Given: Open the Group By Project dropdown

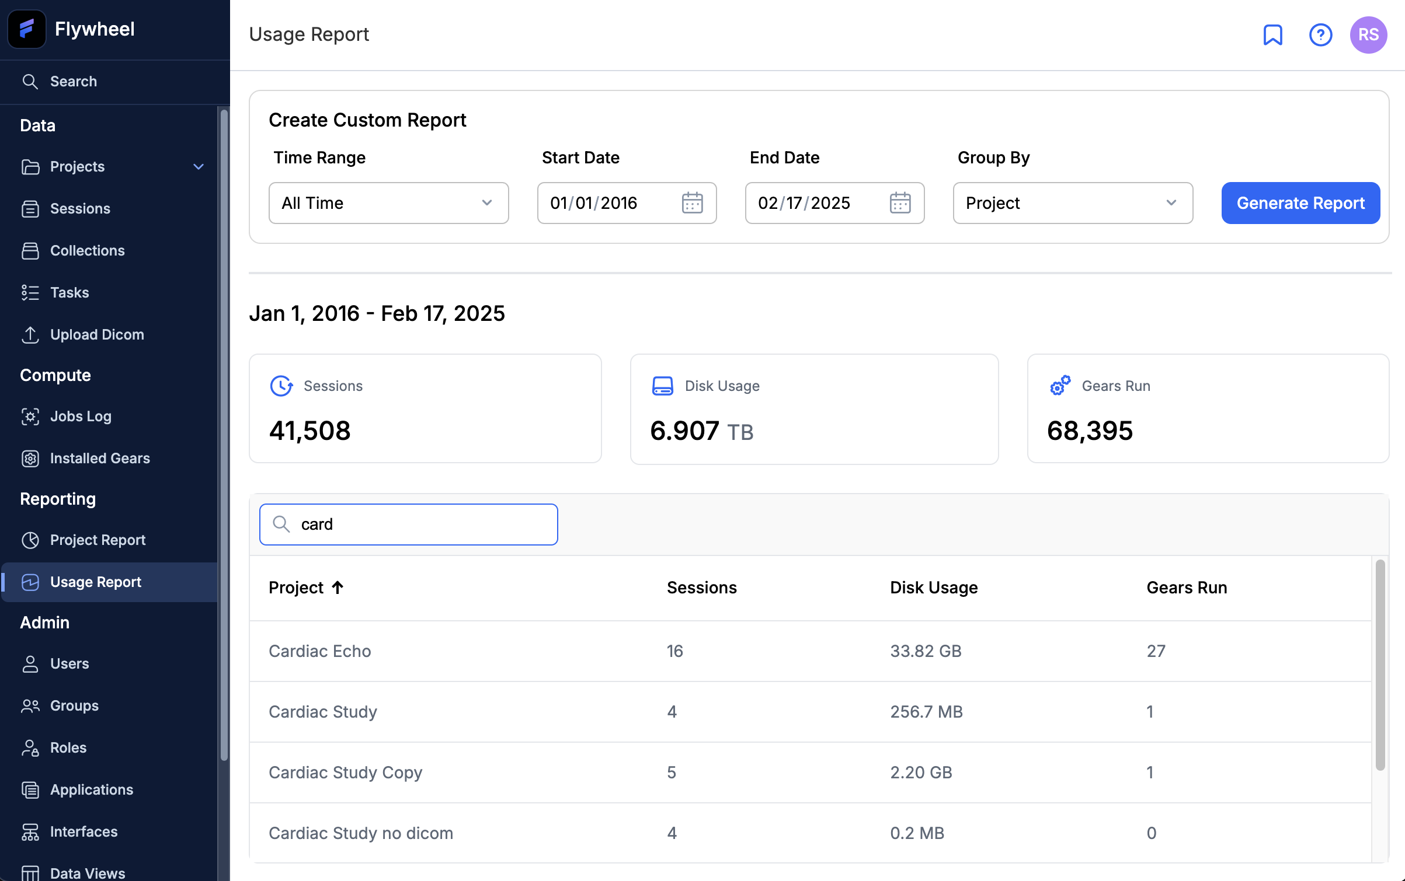Looking at the screenshot, I should tap(1073, 203).
